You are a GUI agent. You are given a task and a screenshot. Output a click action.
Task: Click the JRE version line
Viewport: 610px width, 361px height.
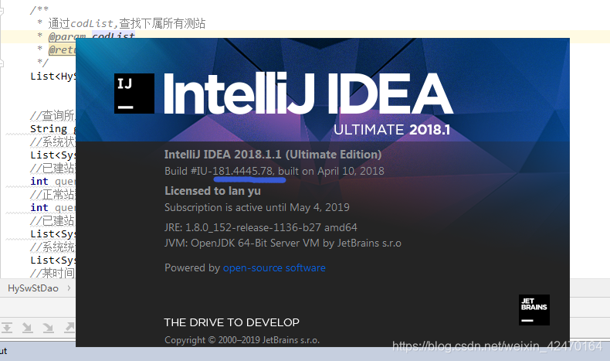pyautogui.click(x=261, y=227)
